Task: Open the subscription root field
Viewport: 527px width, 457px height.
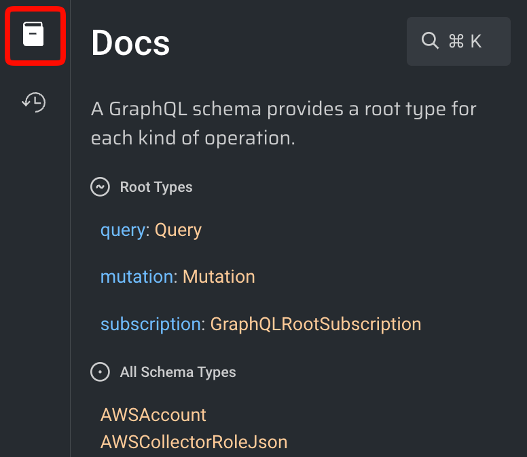Action: point(151,324)
